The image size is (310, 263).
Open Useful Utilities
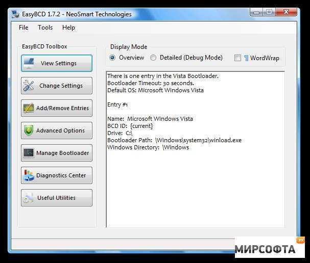tap(57, 198)
